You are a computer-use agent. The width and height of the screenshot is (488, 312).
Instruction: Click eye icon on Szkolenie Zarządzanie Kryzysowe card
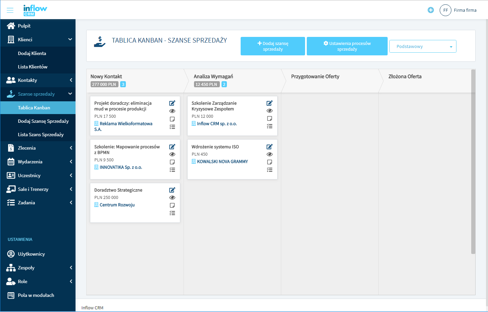point(270,111)
